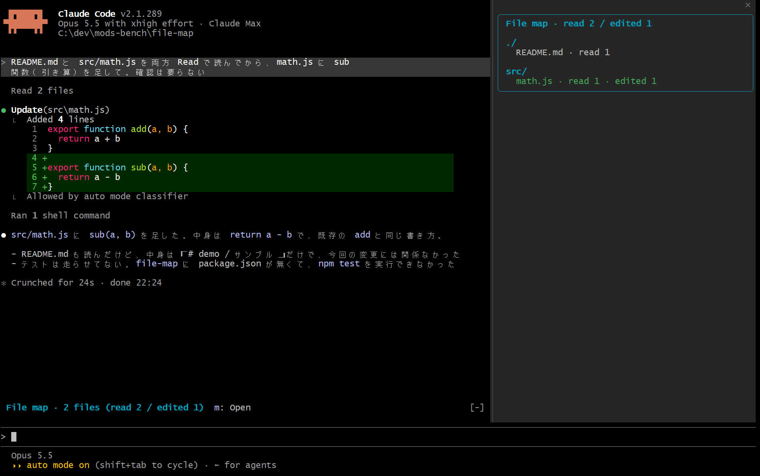Click the '← for agents' hint
This screenshot has width=760, height=476.
coord(245,465)
